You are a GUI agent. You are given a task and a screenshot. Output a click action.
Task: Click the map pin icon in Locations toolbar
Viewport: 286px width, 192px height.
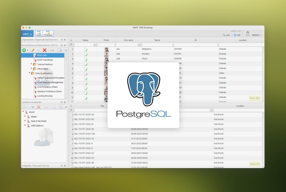61,107
